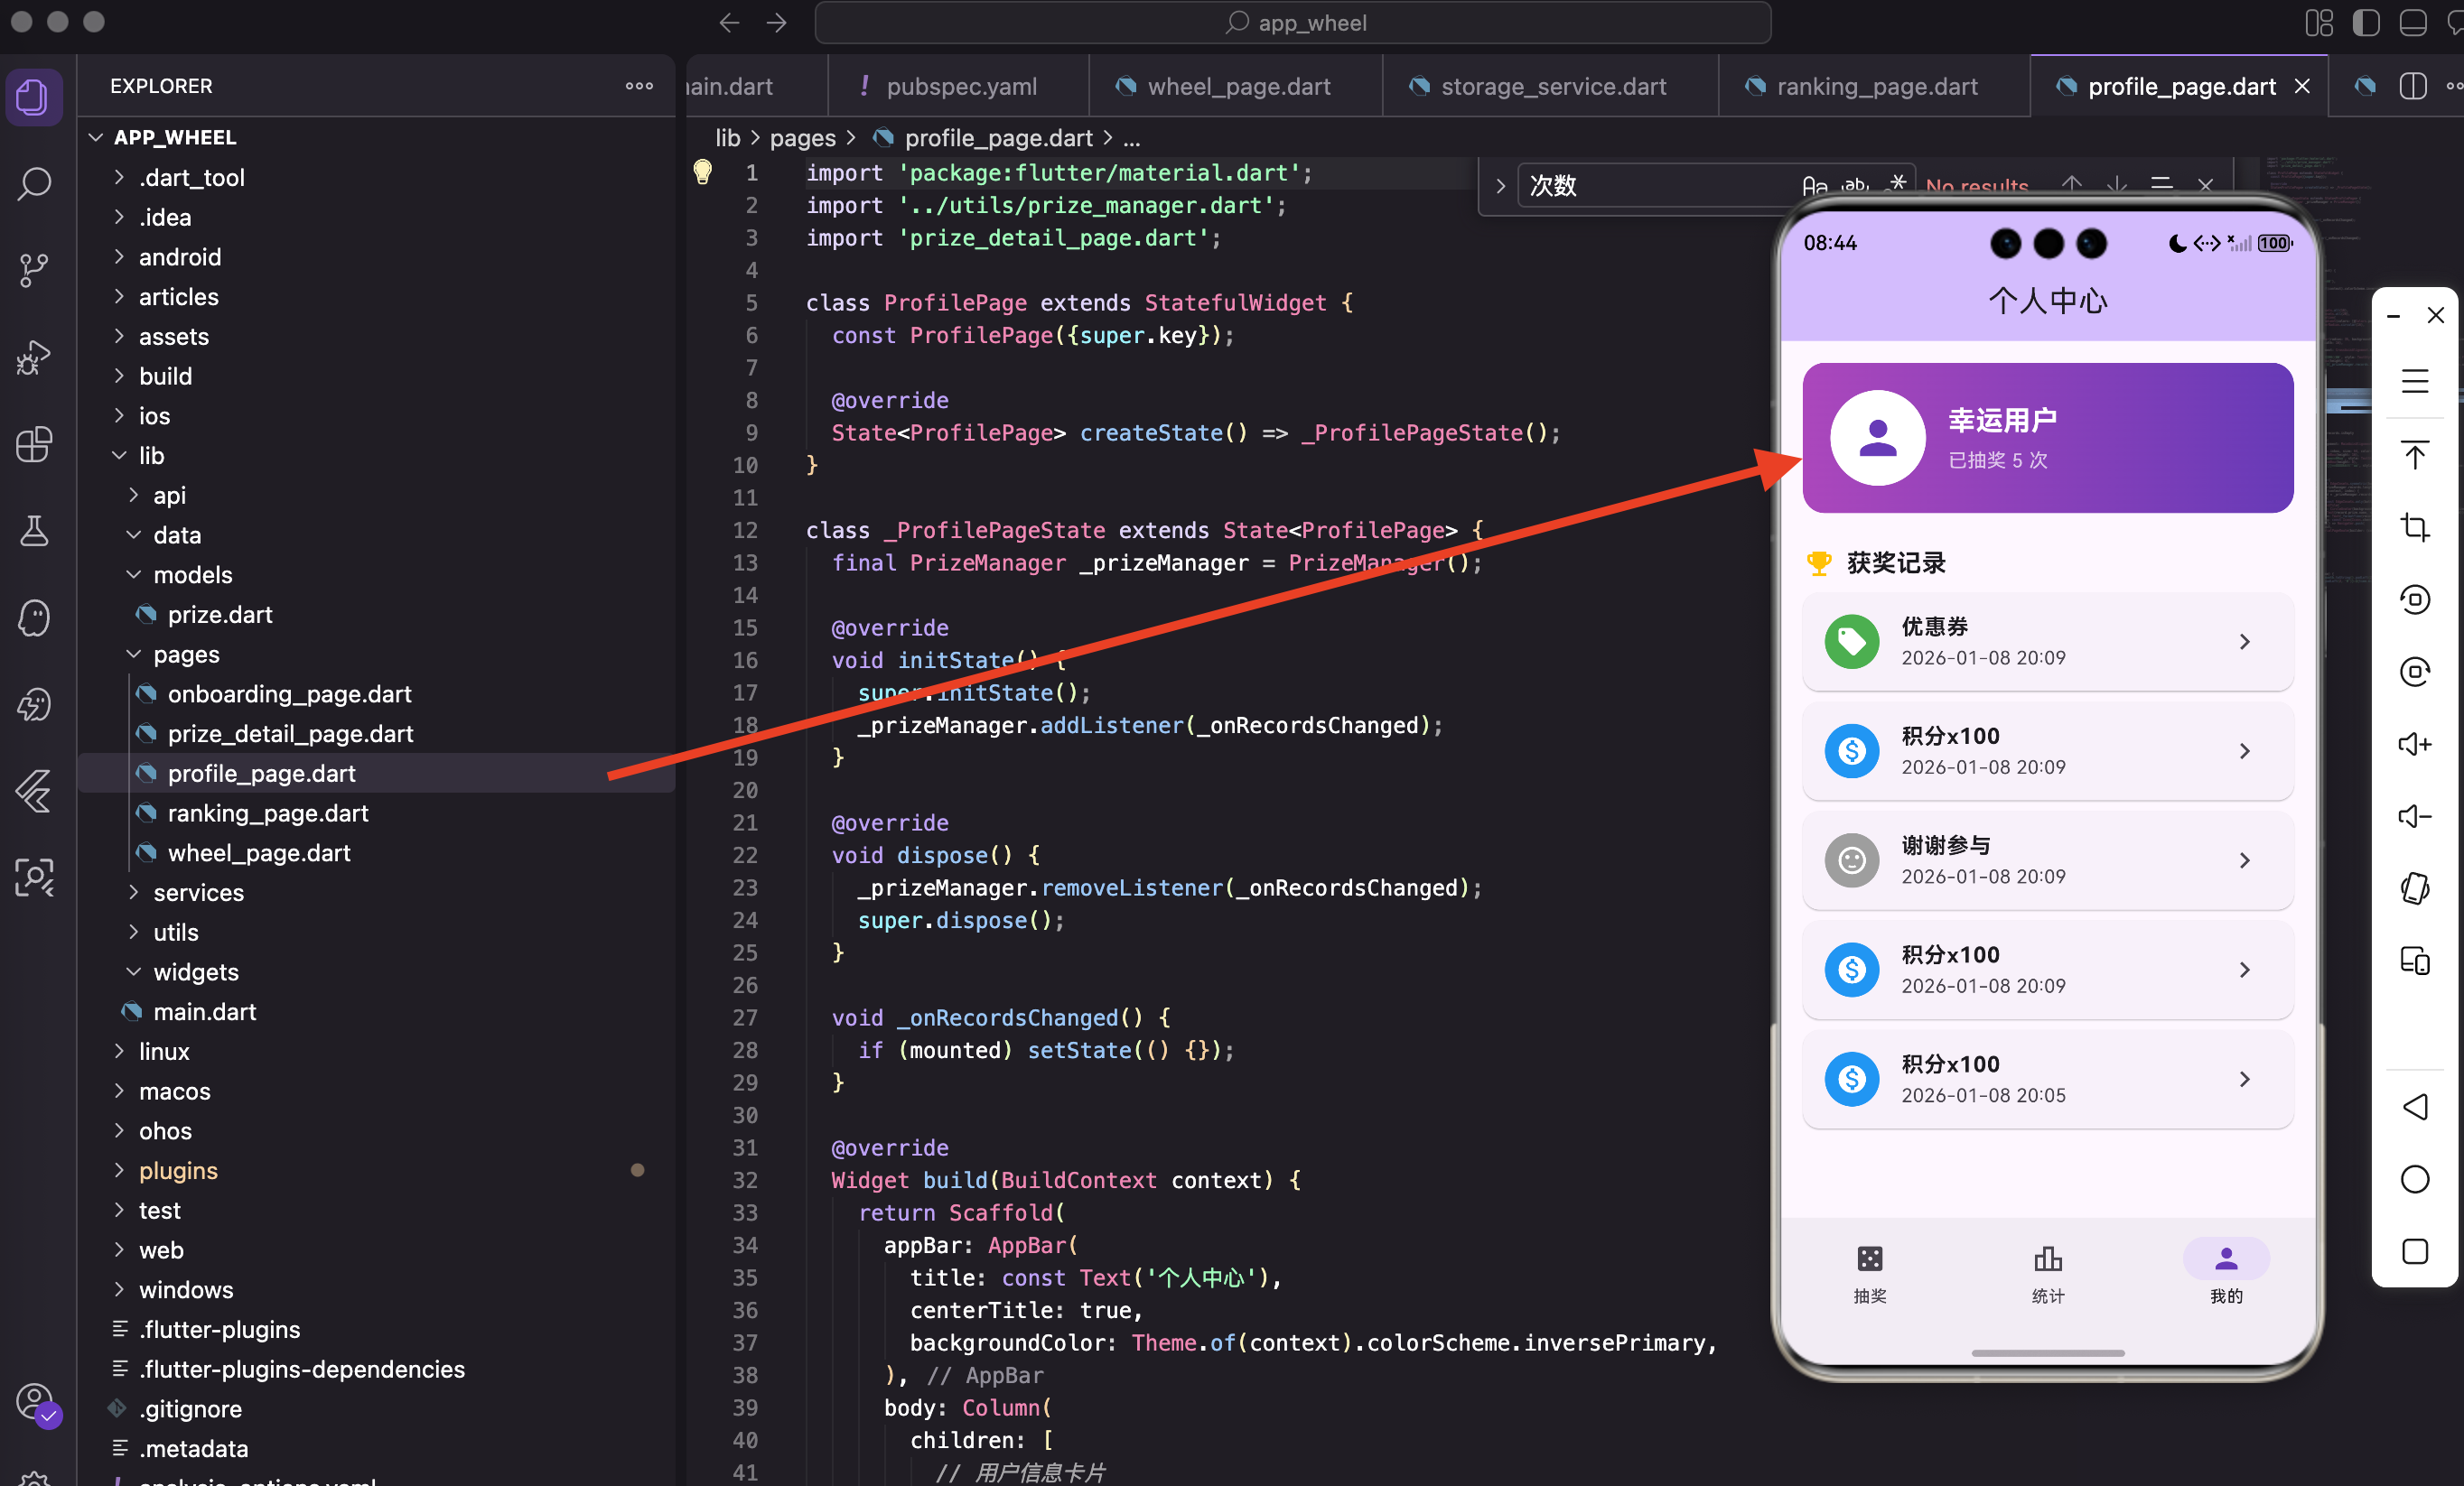Click 'pages' in the breadcrumb
Image resolution: width=2464 pixels, height=1486 pixels.
tap(802, 138)
